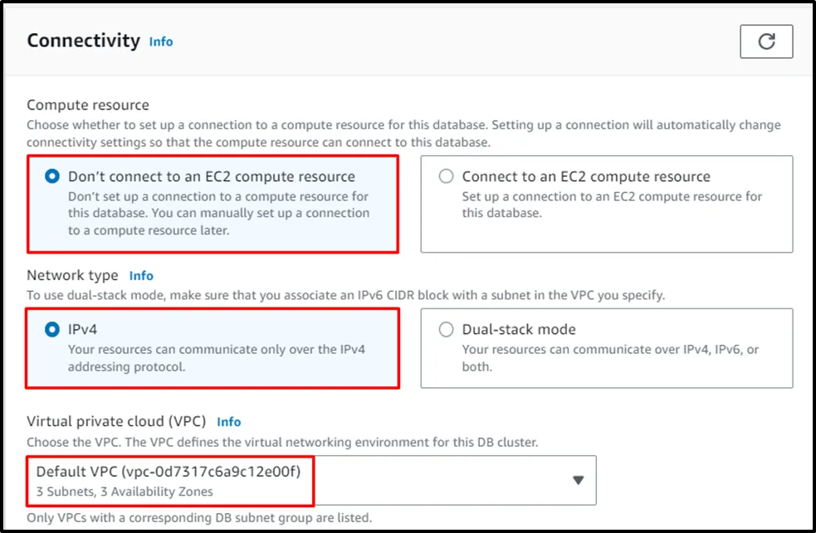Enable the Dual-stack mode radio button
Image resolution: width=816 pixels, height=533 pixels.
(447, 329)
